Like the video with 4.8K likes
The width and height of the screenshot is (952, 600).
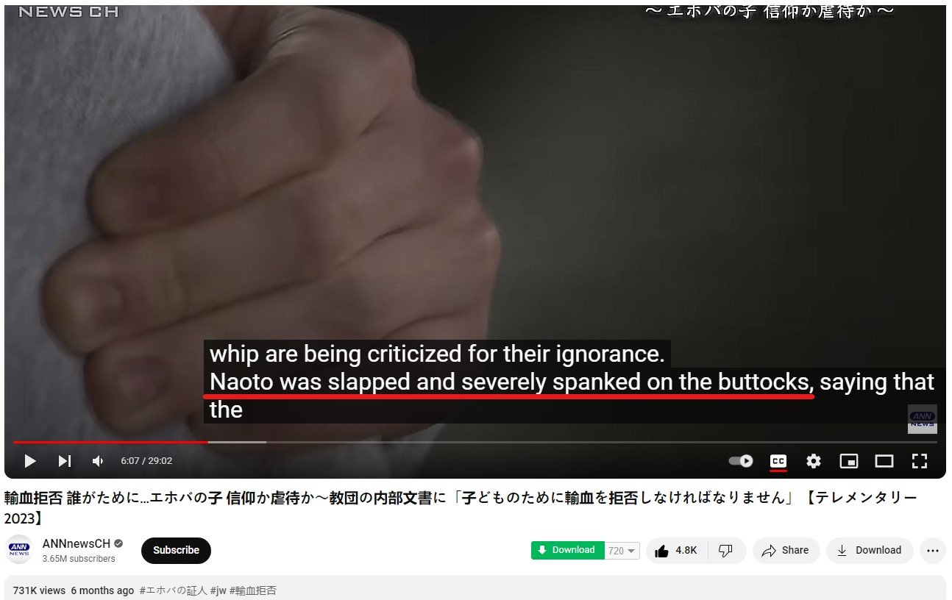[x=677, y=551]
